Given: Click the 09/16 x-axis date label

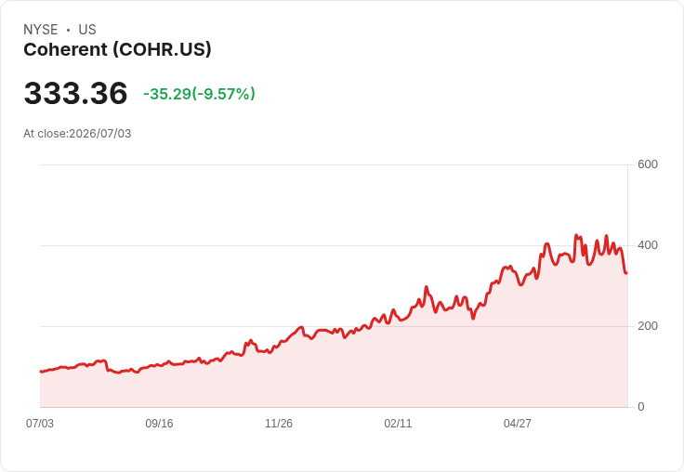Looking at the screenshot, I should (159, 423).
